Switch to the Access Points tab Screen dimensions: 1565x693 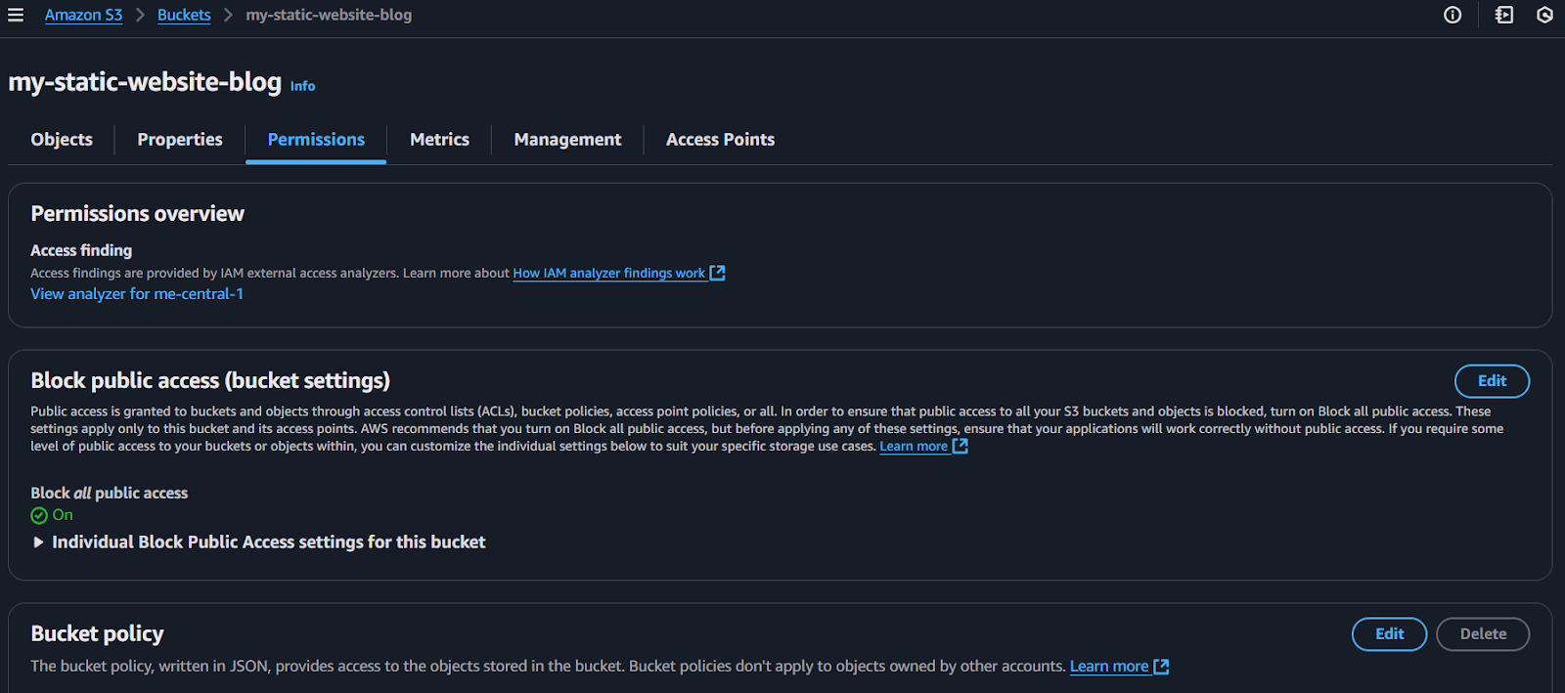pos(720,140)
